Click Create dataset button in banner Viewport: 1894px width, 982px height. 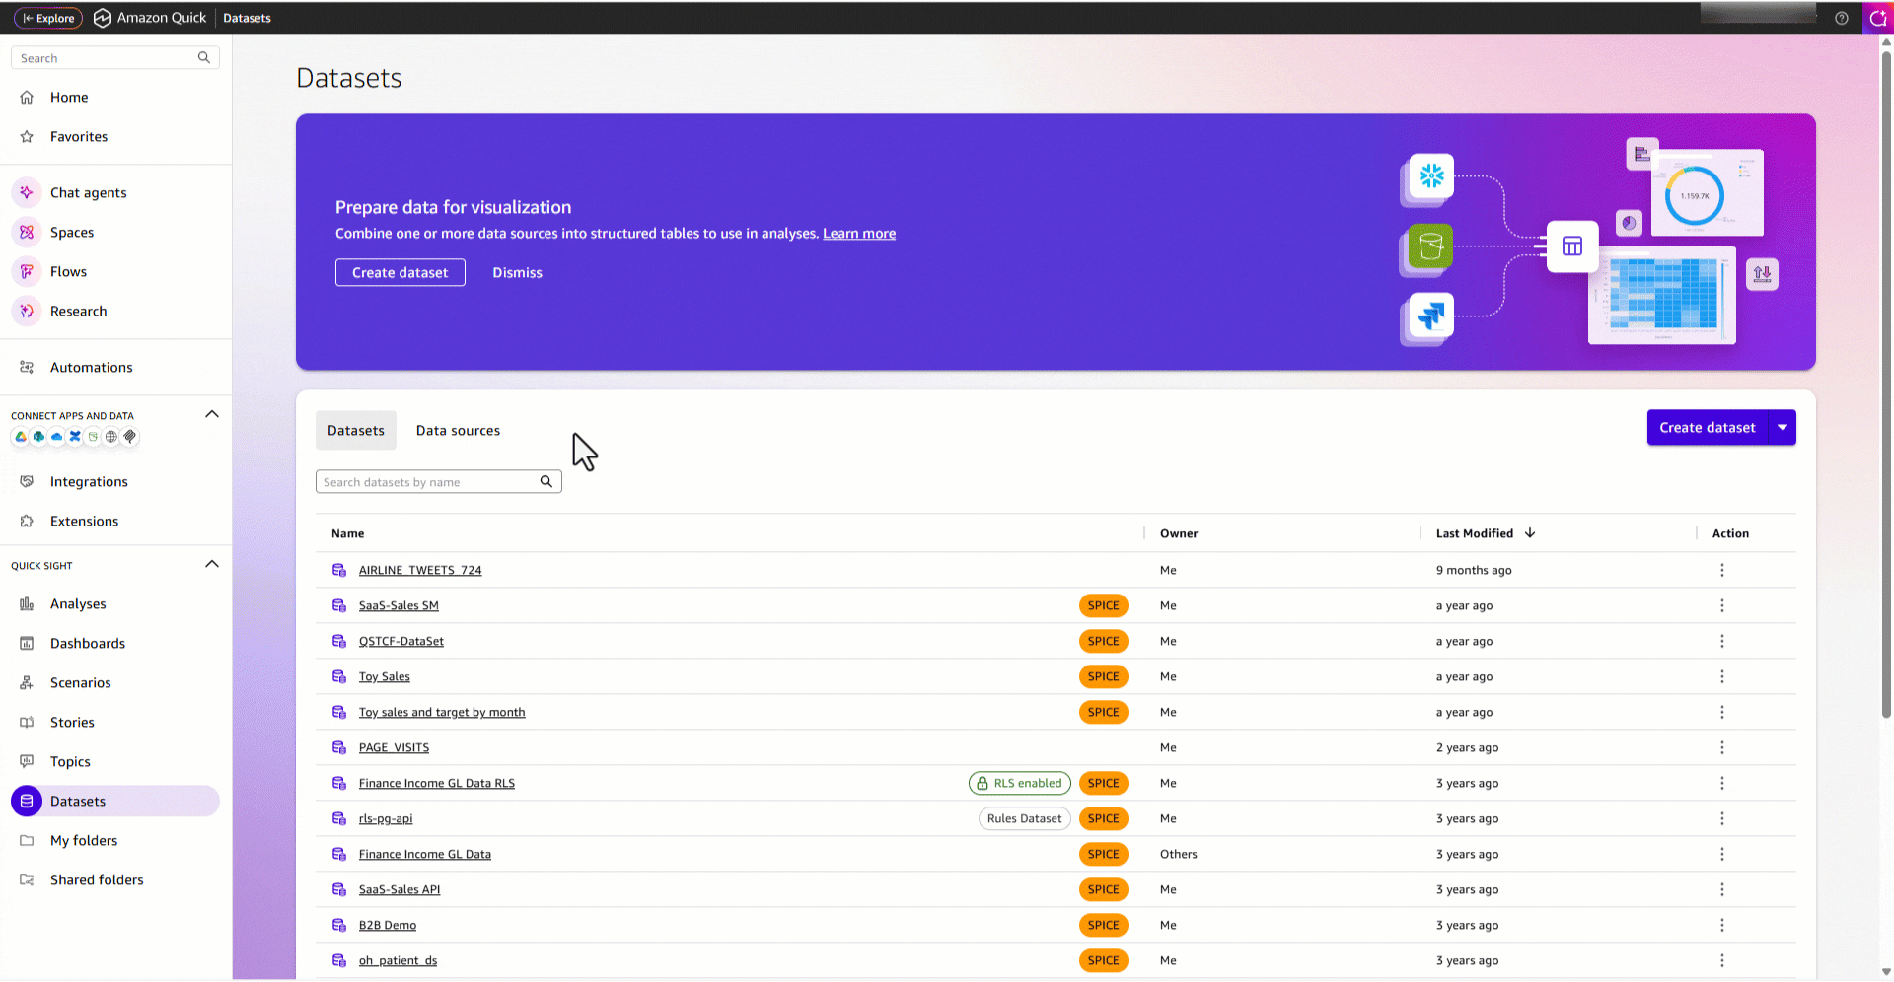[x=401, y=273]
